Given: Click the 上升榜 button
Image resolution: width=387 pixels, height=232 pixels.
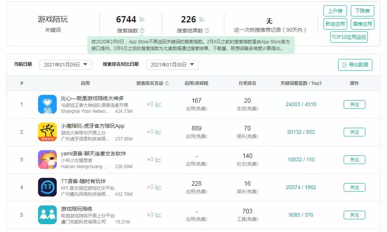Looking at the screenshot, I should tap(335, 11).
